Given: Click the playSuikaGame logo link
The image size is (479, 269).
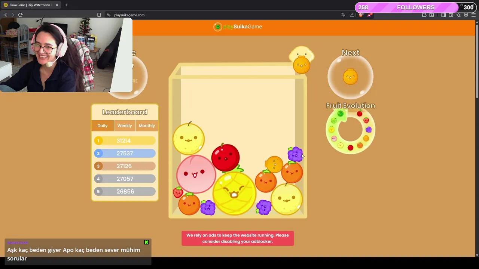Looking at the screenshot, I should pos(238,27).
